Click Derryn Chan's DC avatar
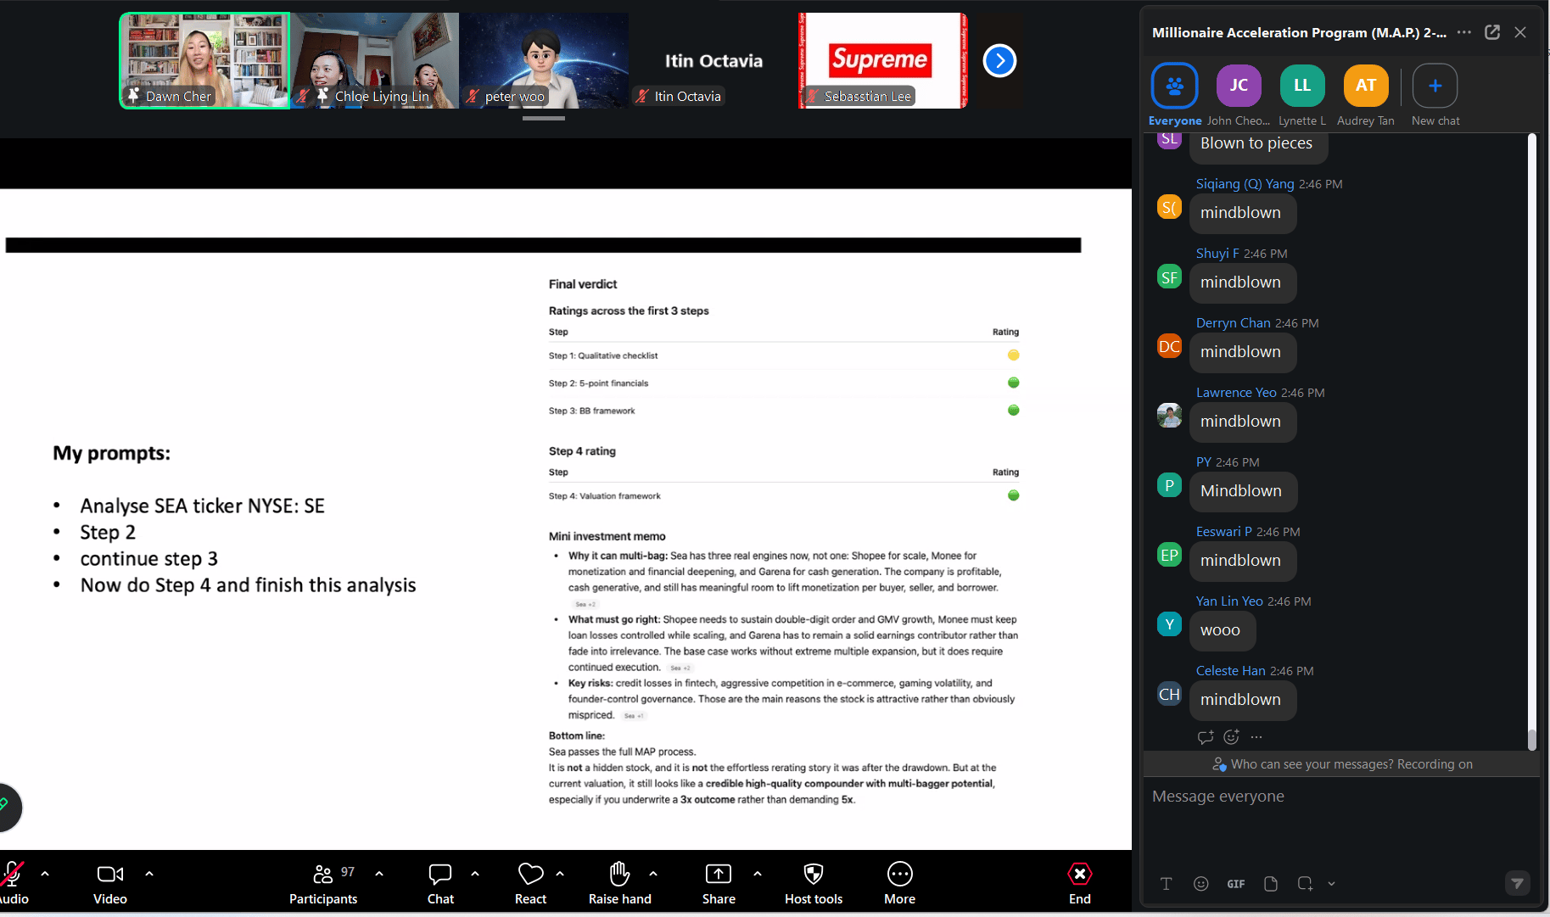 click(x=1170, y=346)
